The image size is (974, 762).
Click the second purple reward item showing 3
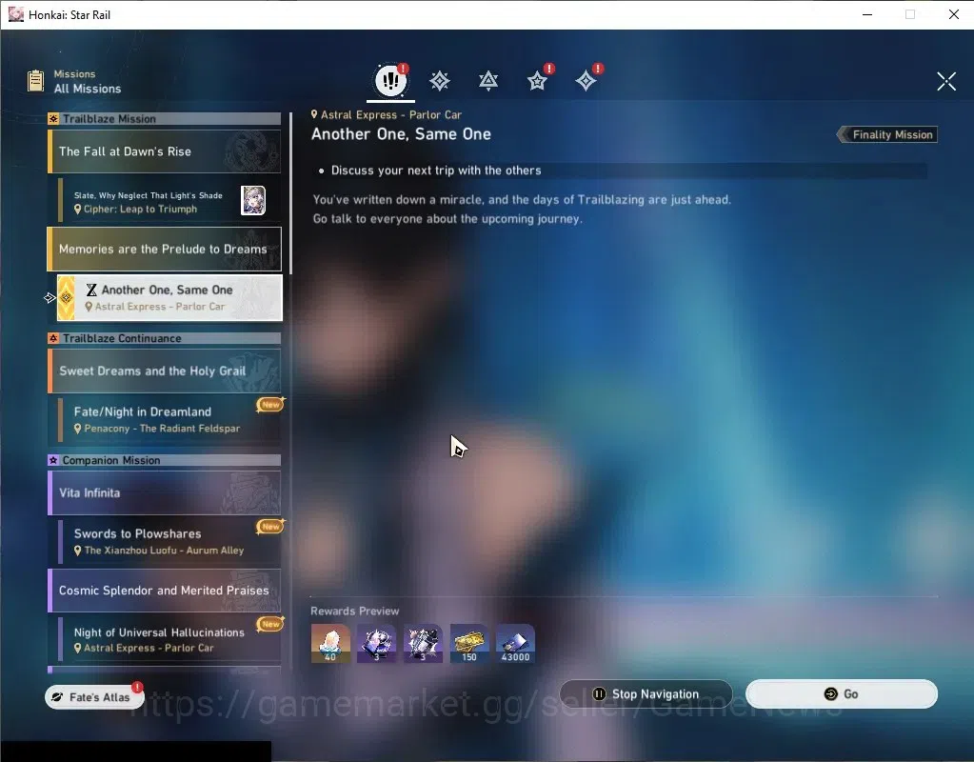tap(423, 643)
